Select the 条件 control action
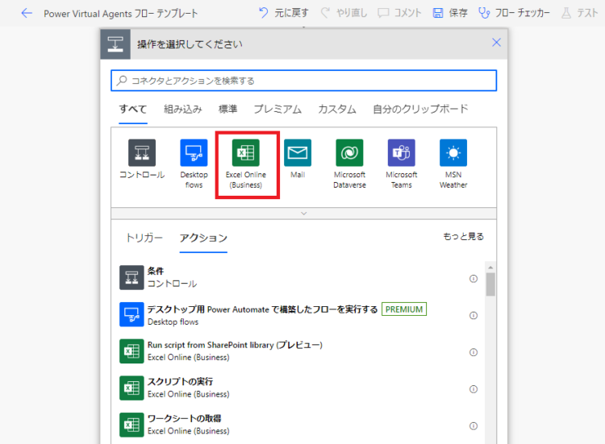The width and height of the screenshot is (605, 444). click(297, 277)
